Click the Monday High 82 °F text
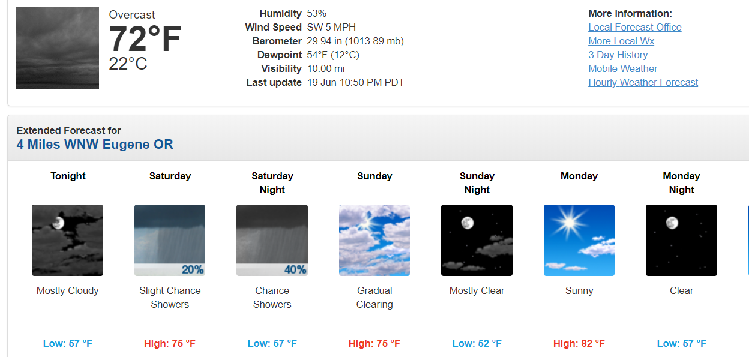This screenshot has height=357, width=749. pyautogui.click(x=579, y=343)
